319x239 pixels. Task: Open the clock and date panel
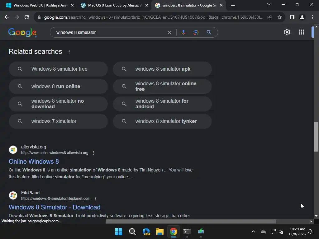[x=297, y=232]
